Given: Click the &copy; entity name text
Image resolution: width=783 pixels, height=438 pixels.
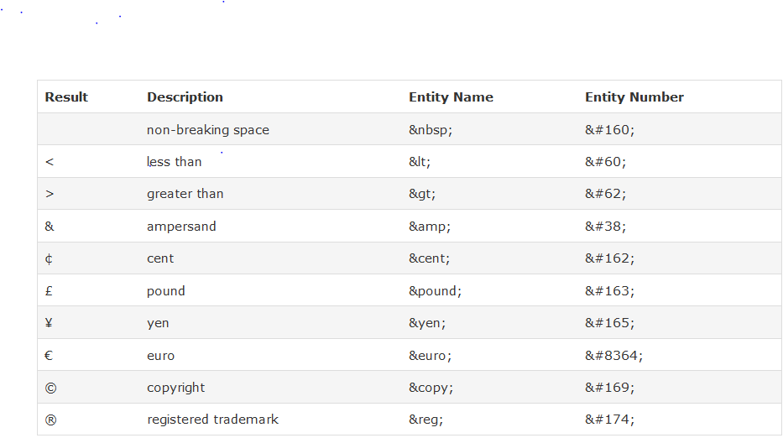Looking at the screenshot, I should coord(431,388).
